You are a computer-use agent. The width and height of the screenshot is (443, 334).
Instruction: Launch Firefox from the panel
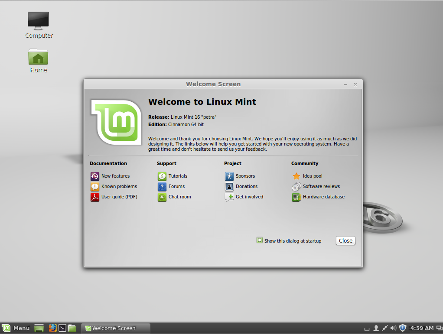coord(52,328)
